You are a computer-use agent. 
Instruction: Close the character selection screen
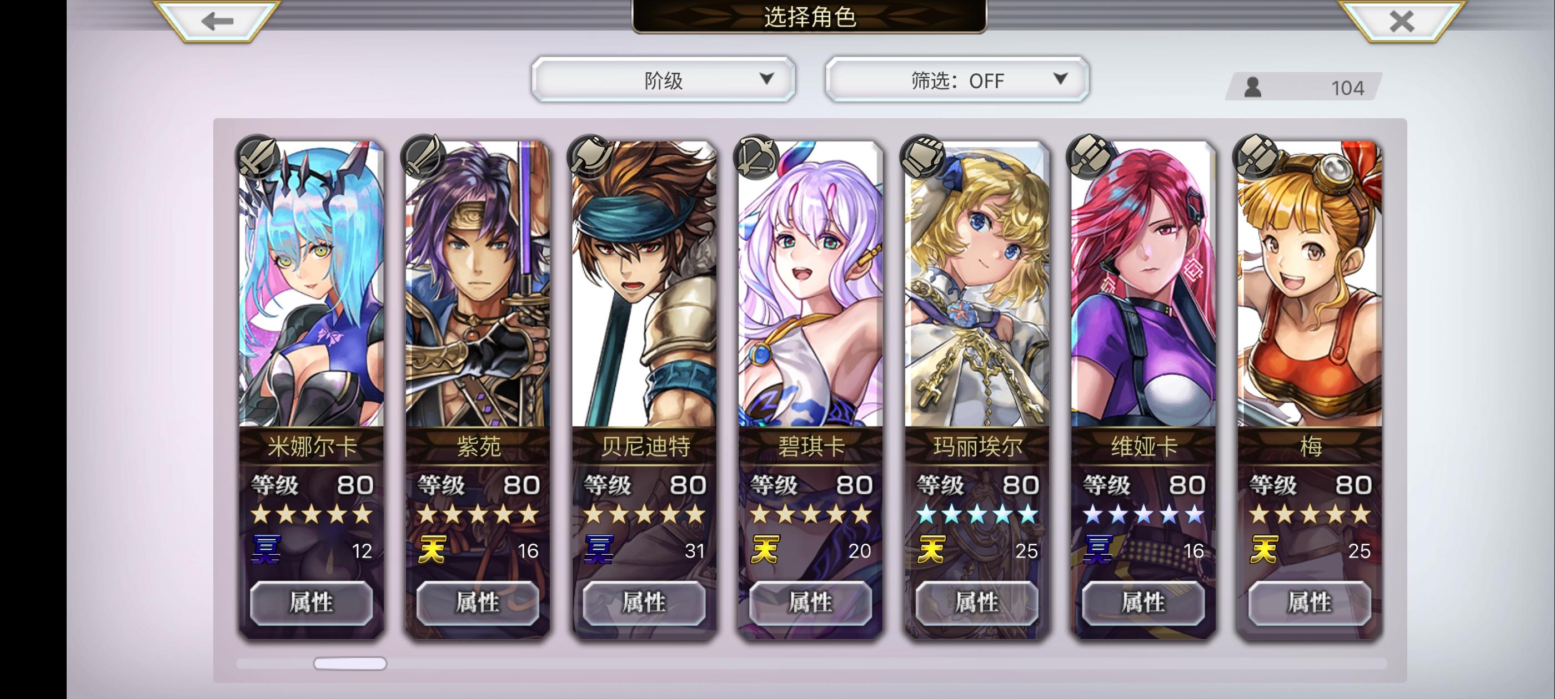tap(1401, 21)
